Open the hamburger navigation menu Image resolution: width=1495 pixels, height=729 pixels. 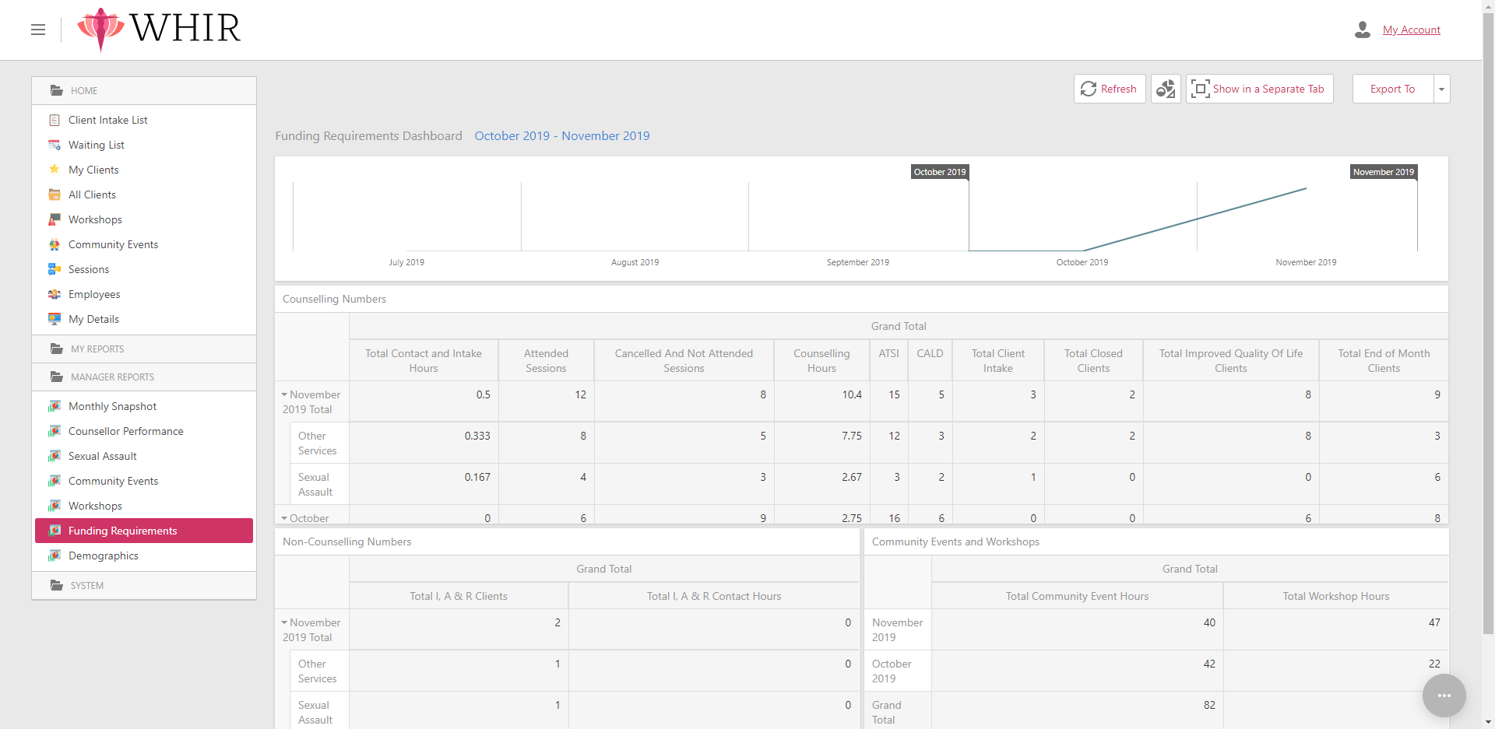(38, 30)
